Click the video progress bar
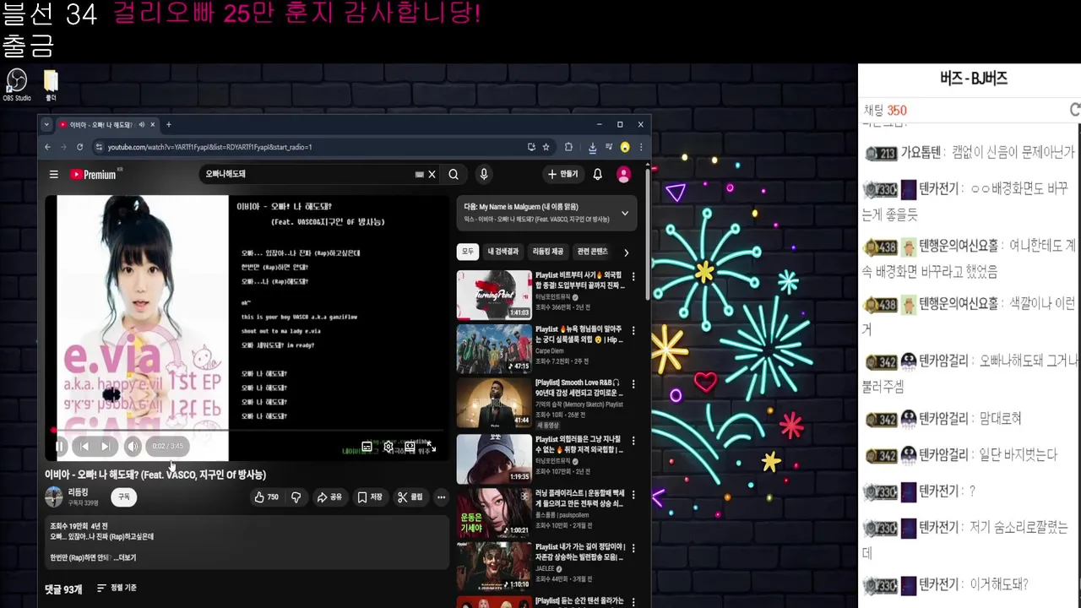1081x608 pixels. pyautogui.click(x=247, y=431)
